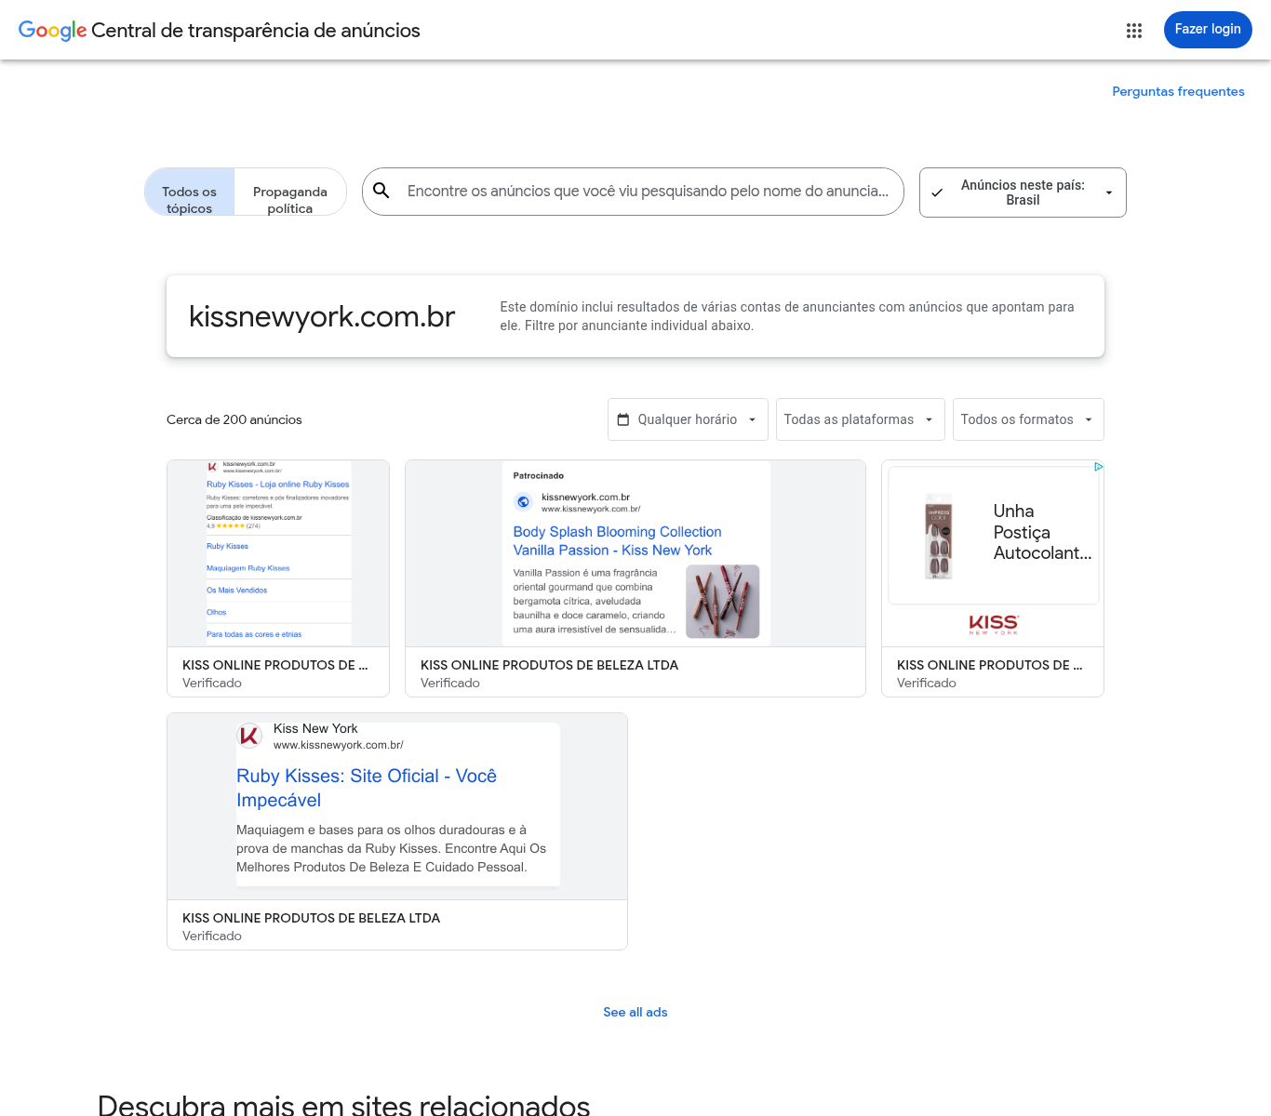Click the search magnifier icon
Viewport: 1271px width, 1116px height.
381,191
